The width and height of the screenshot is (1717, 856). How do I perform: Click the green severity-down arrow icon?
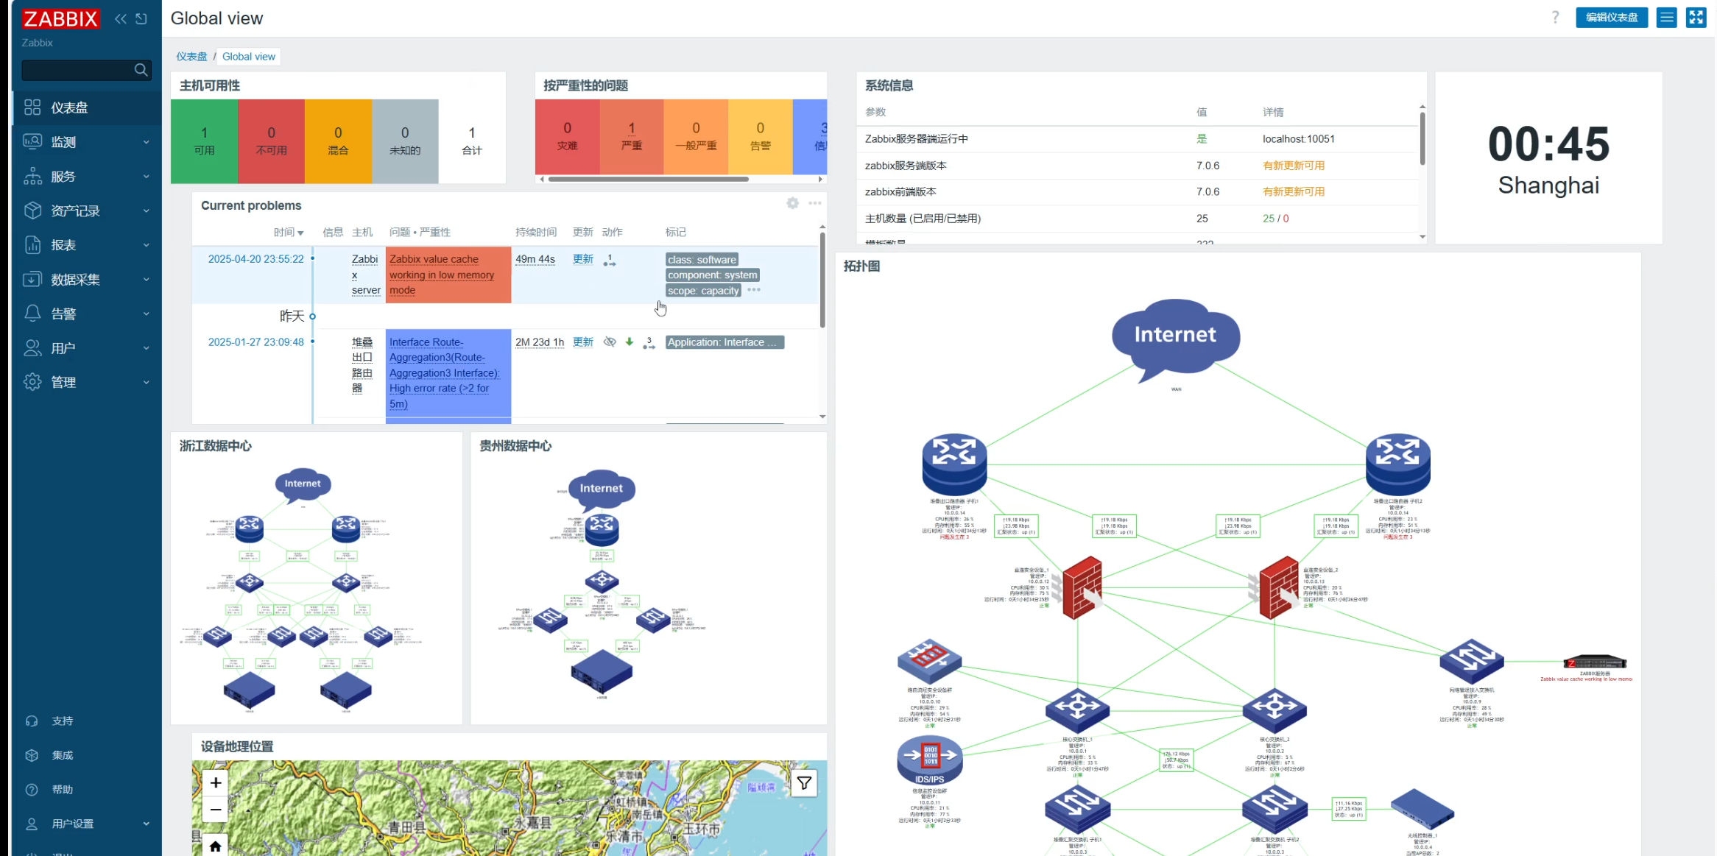[x=630, y=342]
